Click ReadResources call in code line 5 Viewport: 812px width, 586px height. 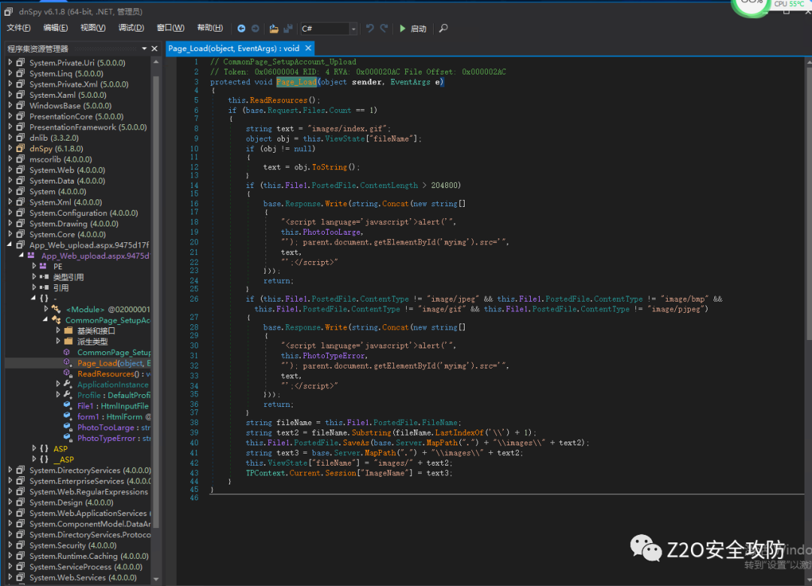pyautogui.click(x=279, y=100)
